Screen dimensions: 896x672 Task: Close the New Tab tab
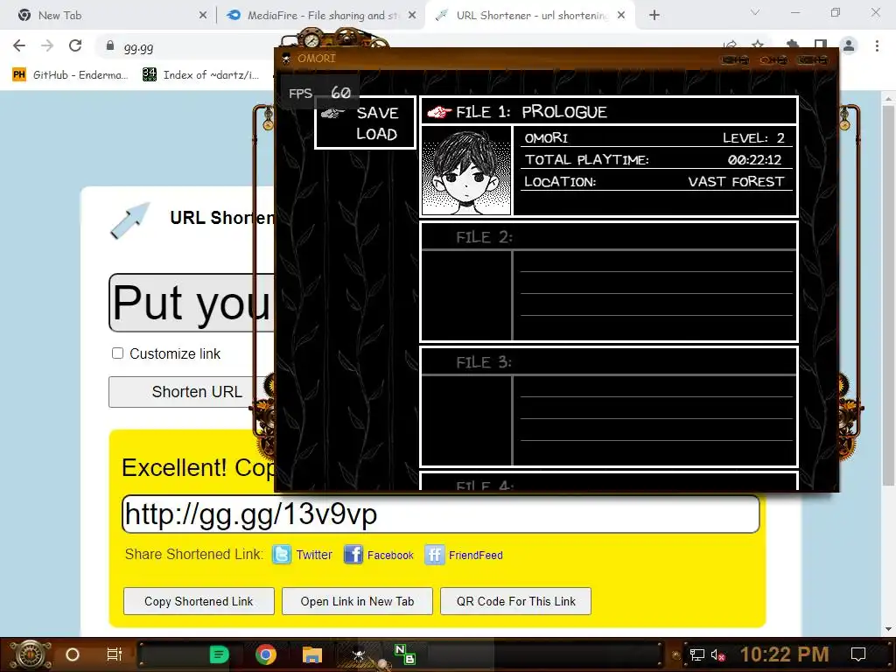tap(202, 16)
